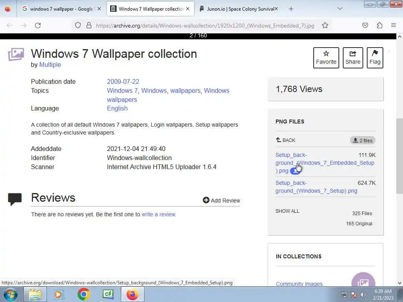Click the address bar URL field
The width and height of the screenshot is (403, 302).
coord(205,26)
